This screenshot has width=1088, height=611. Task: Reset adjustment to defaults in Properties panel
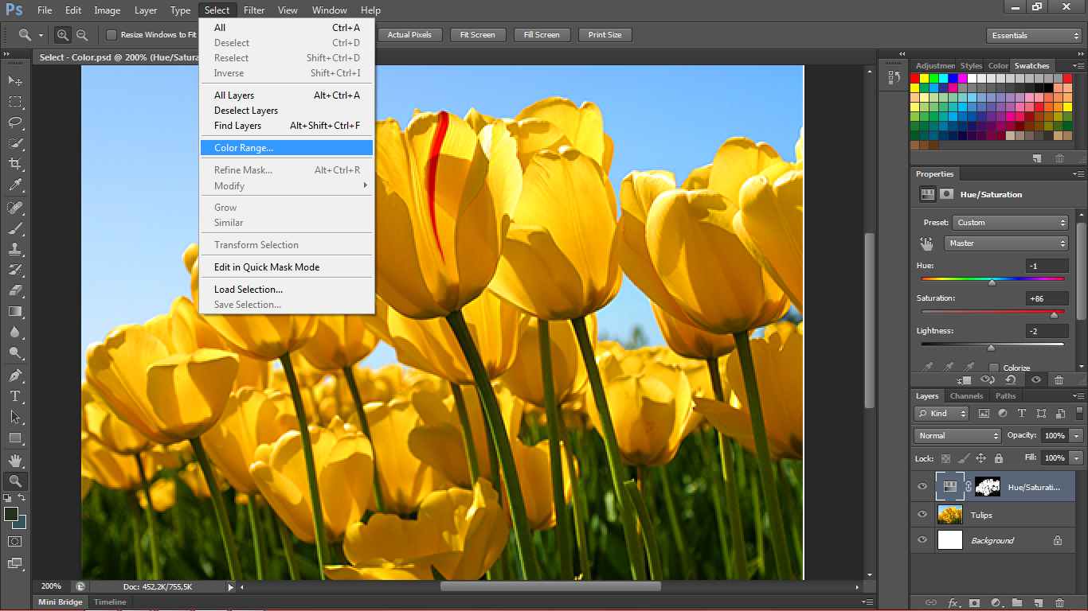(x=1010, y=380)
